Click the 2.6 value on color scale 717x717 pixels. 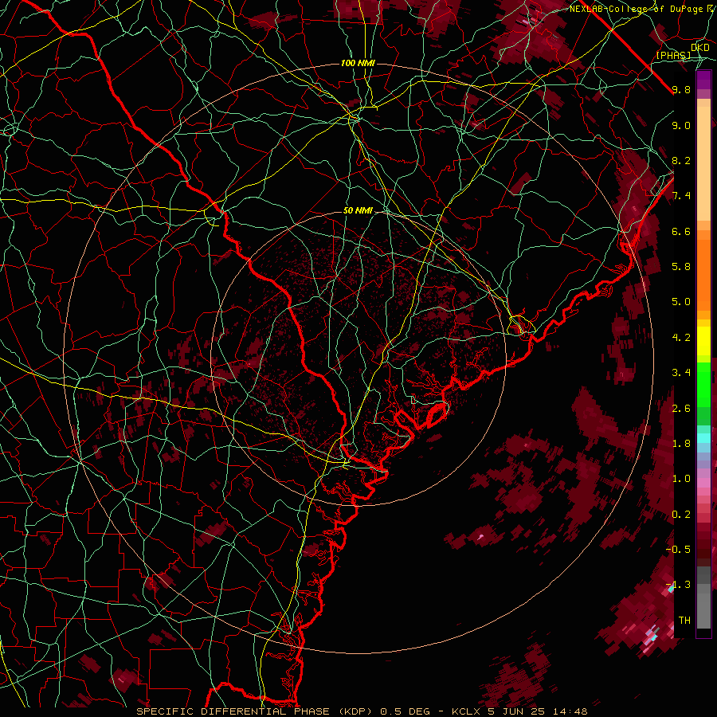pos(681,409)
